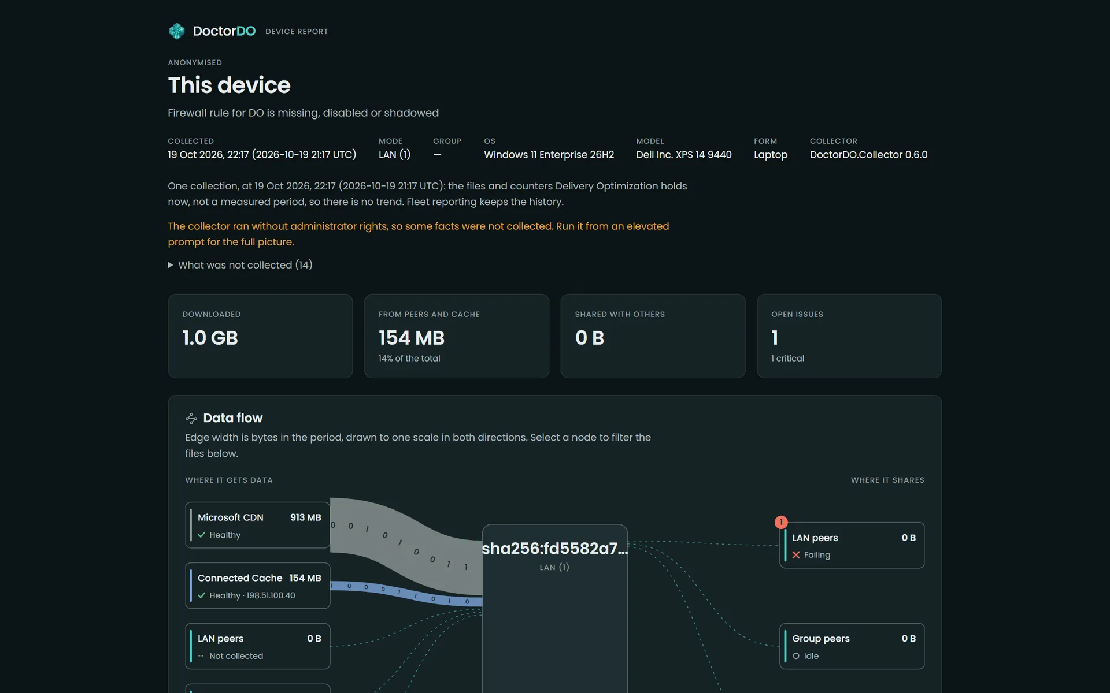Open the Open issues card
The height and width of the screenshot is (693, 1110).
click(x=849, y=336)
